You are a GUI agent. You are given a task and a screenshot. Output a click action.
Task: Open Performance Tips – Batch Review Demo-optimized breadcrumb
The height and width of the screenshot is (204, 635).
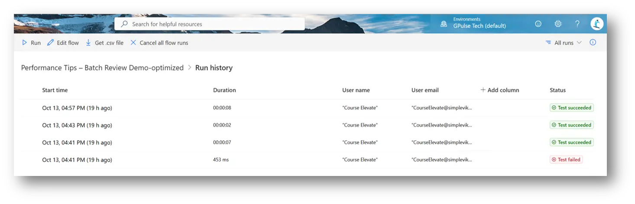point(102,68)
